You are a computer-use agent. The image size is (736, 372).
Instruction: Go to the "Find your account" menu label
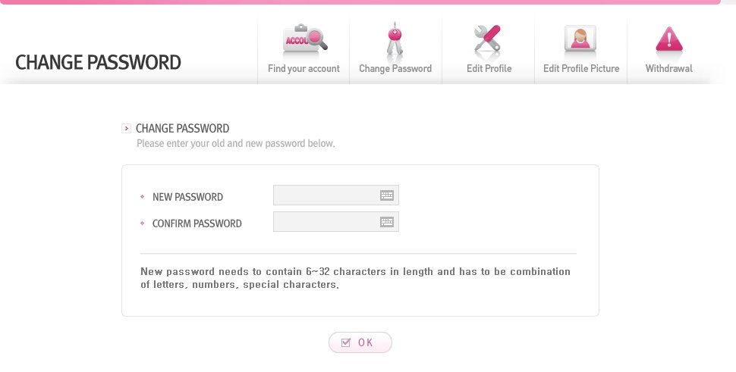tap(304, 69)
